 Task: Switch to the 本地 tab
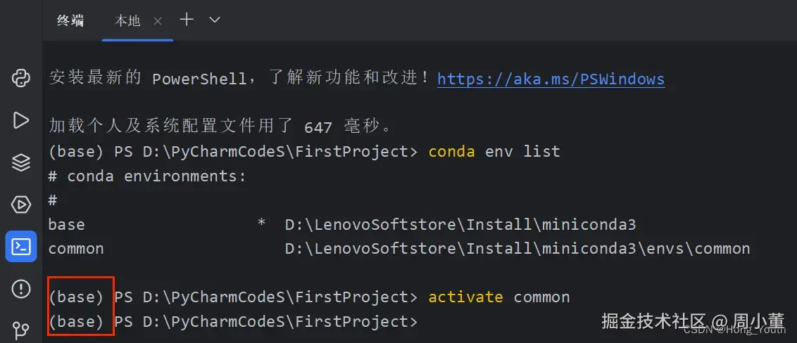click(127, 21)
